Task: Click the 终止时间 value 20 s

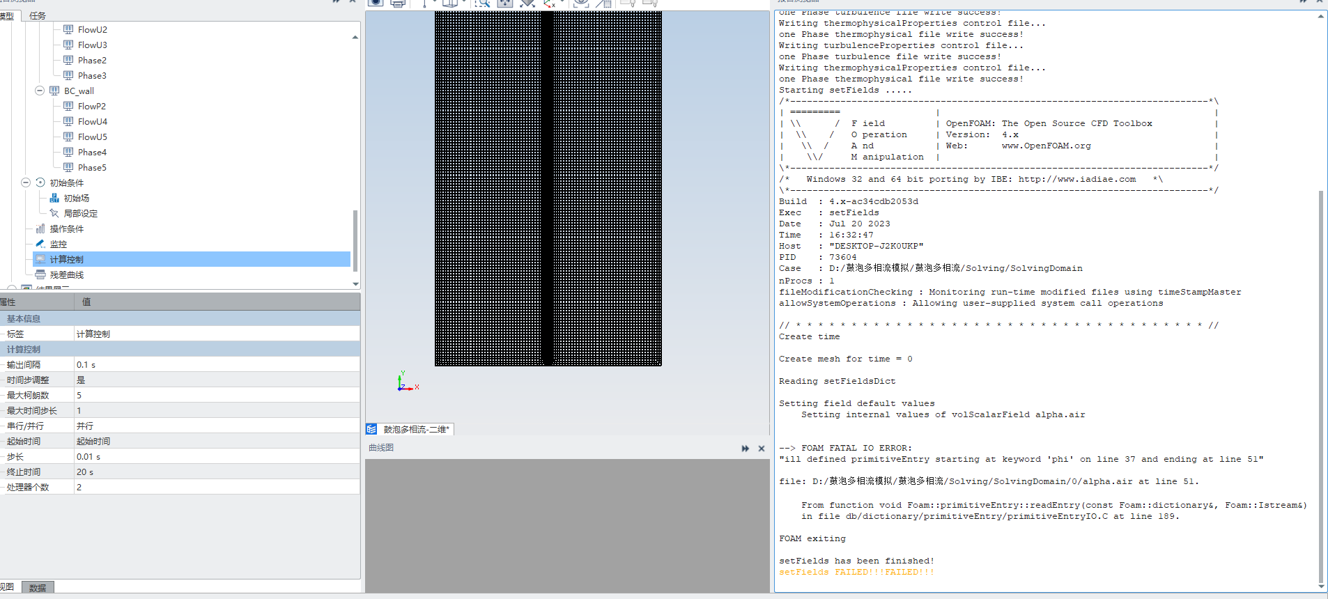Action: (x=217, y=472)
